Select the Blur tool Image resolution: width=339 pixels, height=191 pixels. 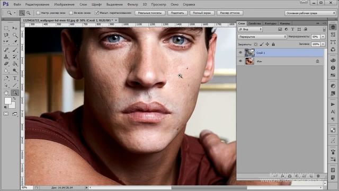point(6,71)
